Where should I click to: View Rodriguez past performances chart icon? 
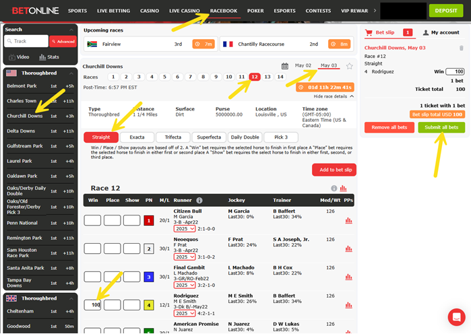pyautogui.click(x=348, y=305)
